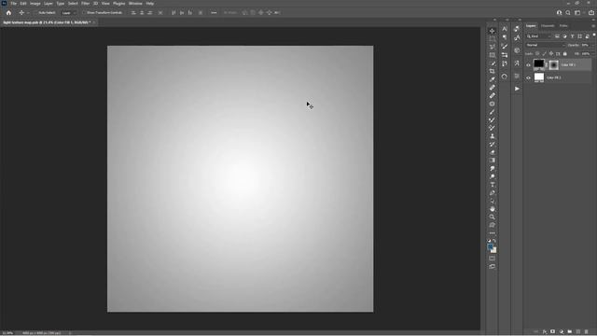Select the radial layer mask thumbnail
Screen dimensions: 597x336
tap(553, 64)
